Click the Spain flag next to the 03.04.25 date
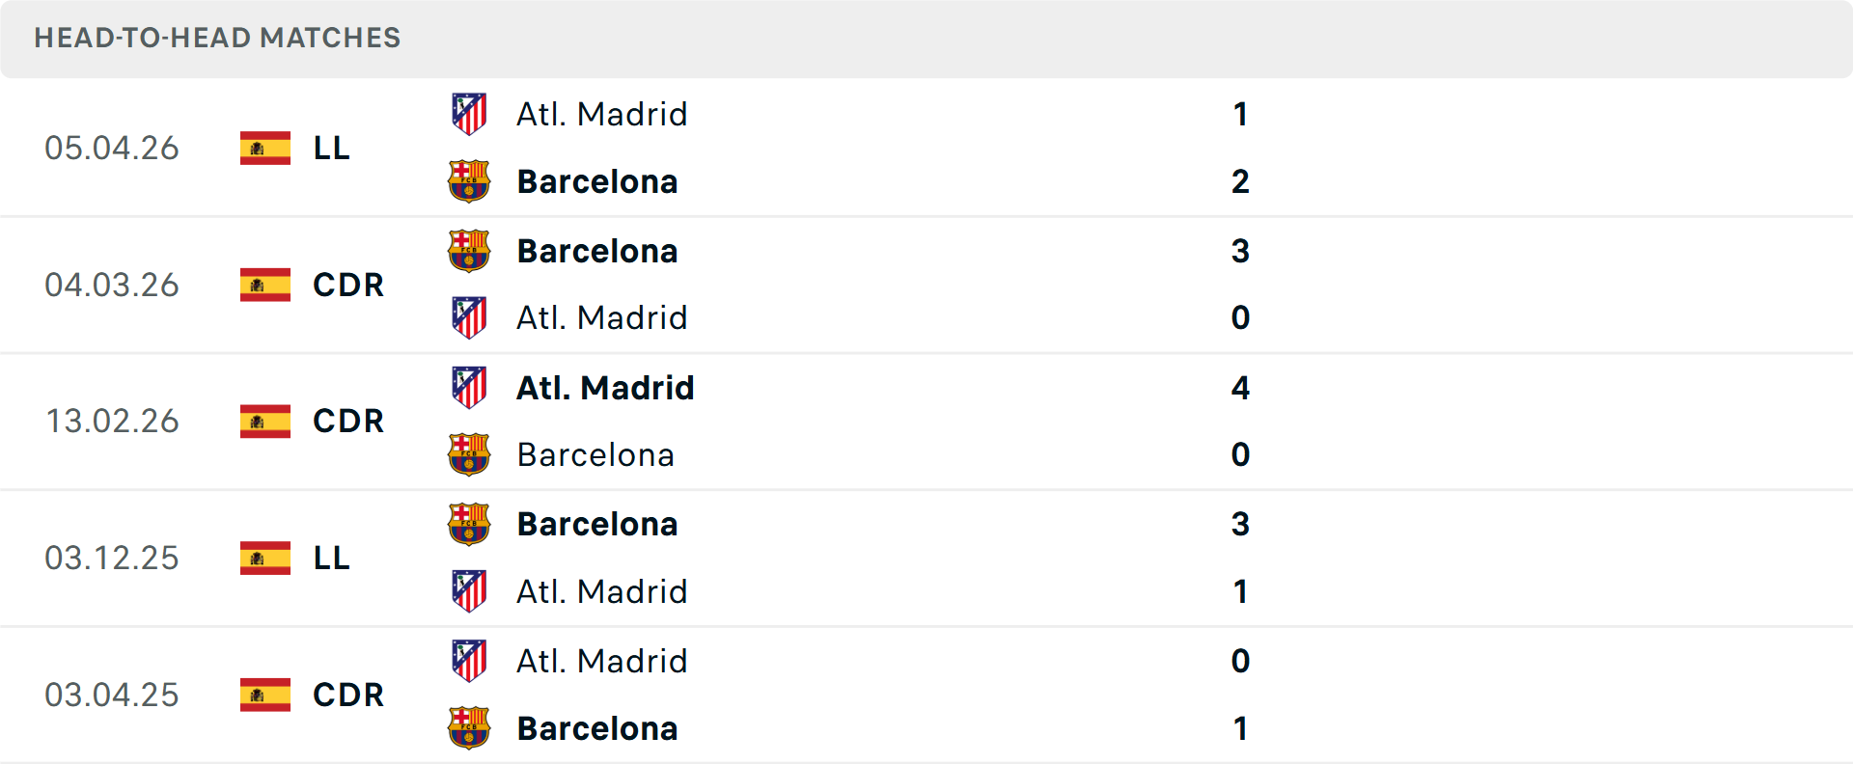 point(264,695)
